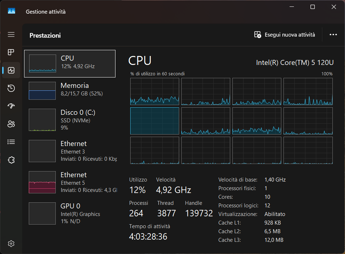Click the Memoria mini graph thumbnail

(x=42, y=91)
